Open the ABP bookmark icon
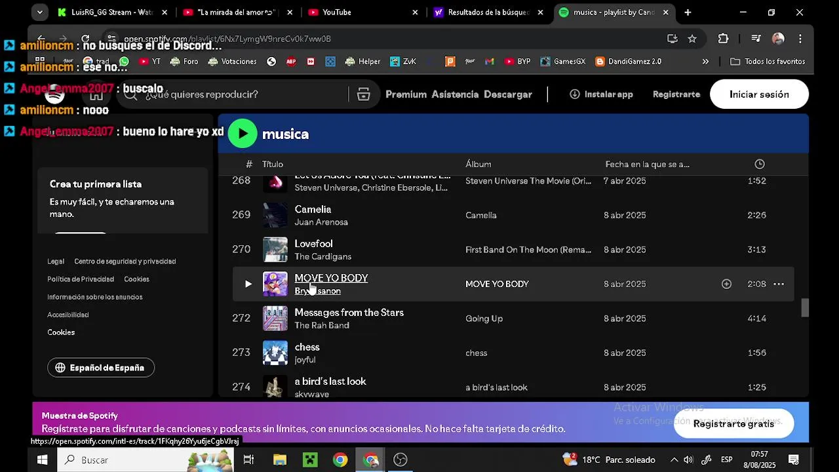Image resolution: width=839 pixels, height=472 pixels. pyautogui.click(x=291, y=62)
